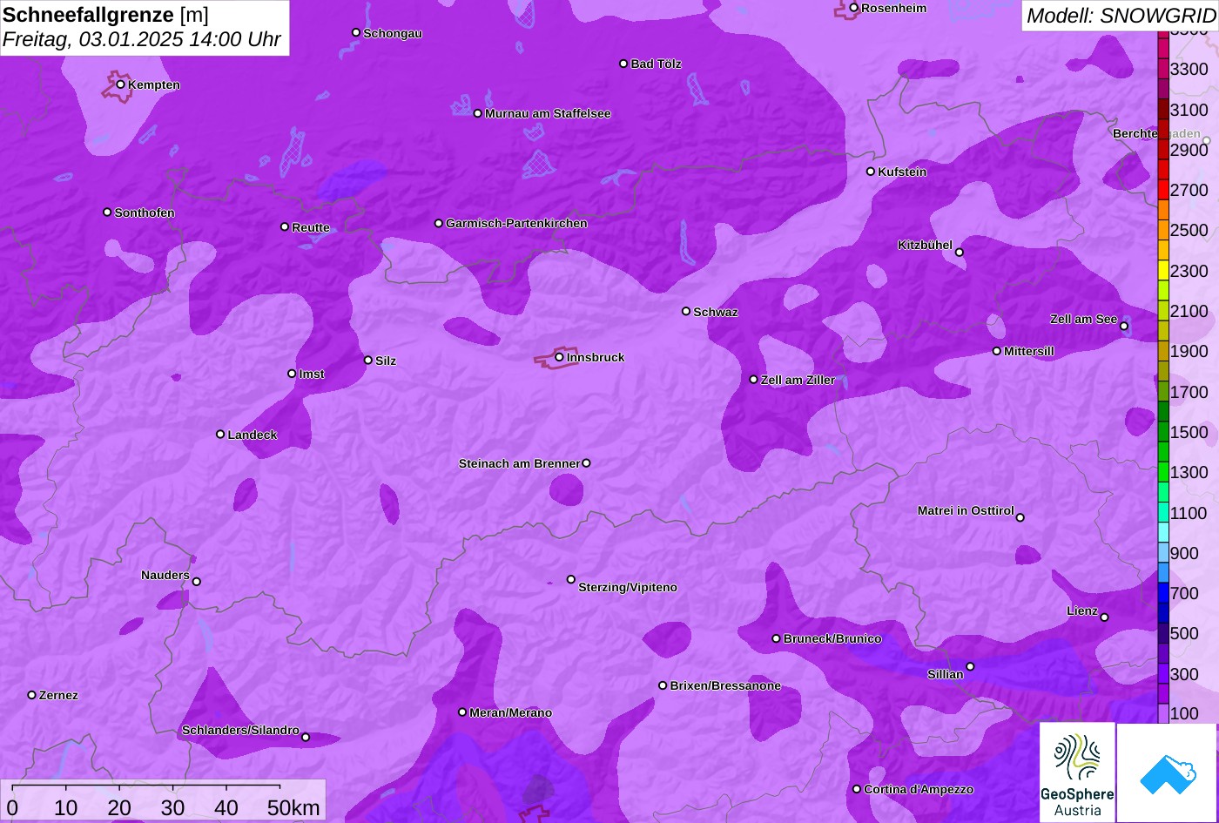Click the date Freitag, 03.01.2025 14:00 Uhr
This screenshot has height=823, width=1219.
(x=142, y=39)
